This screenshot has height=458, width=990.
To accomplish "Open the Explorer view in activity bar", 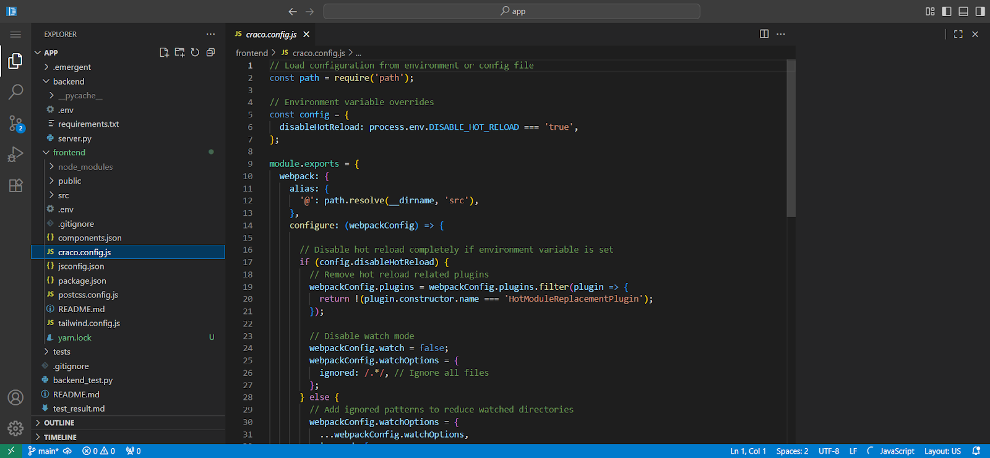I will (x=15, y=61).
